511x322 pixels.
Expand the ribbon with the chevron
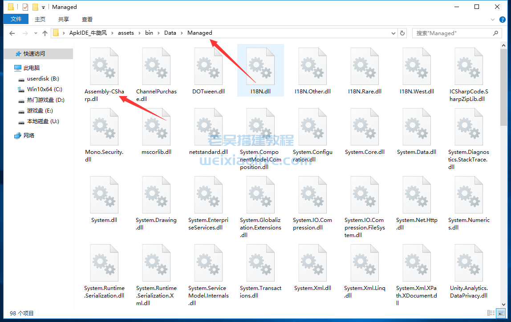coord(493,20)
